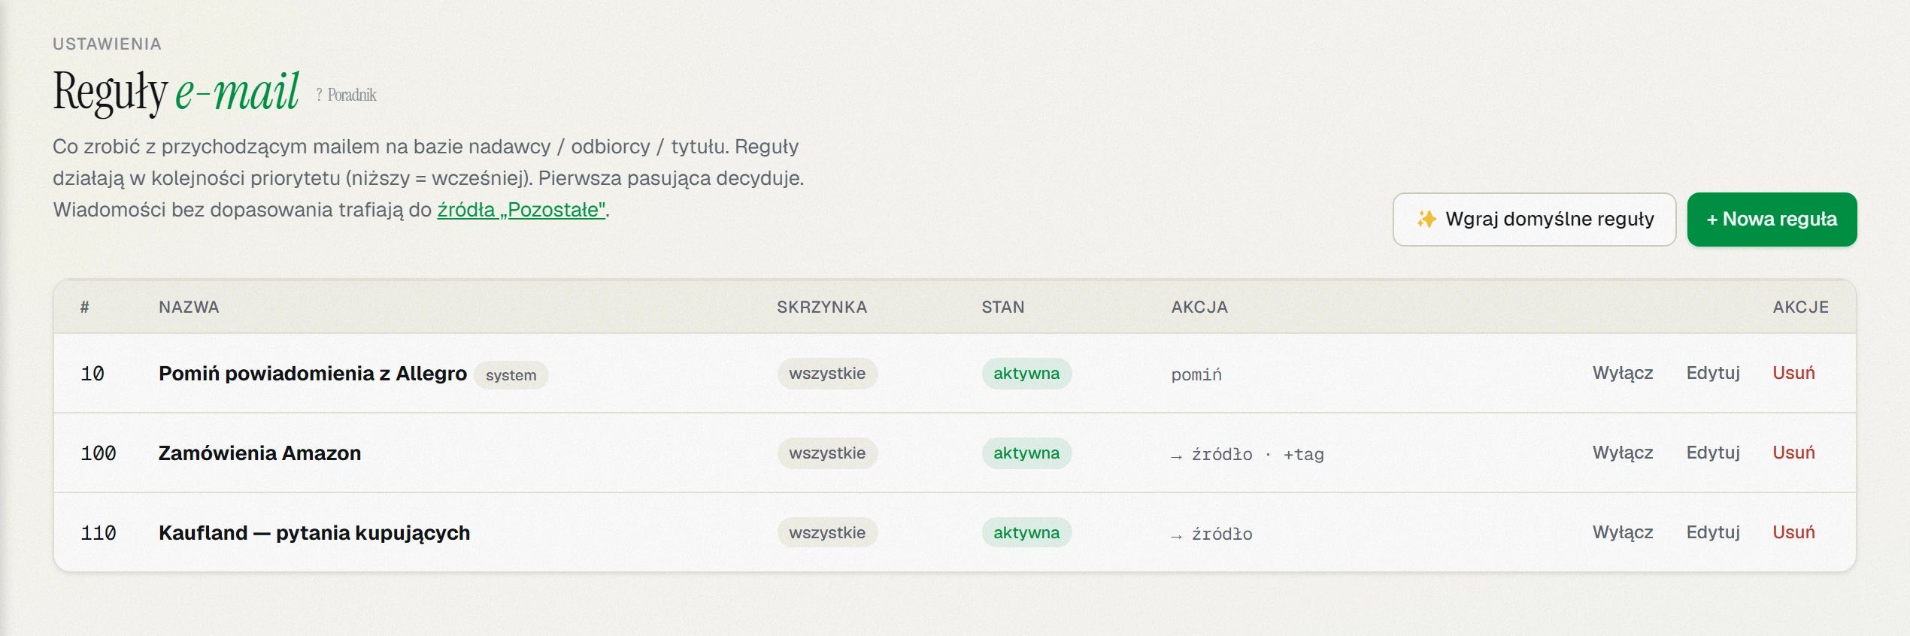Click the system badge beside Allegro rule
1910x636 pixels.
511,375
